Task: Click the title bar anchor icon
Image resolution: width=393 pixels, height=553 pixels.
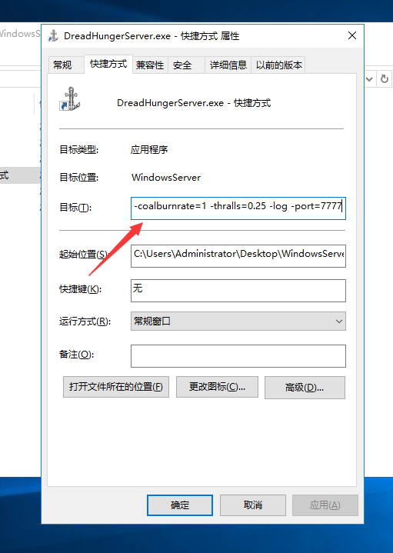Action: click(x=53, y=35)
